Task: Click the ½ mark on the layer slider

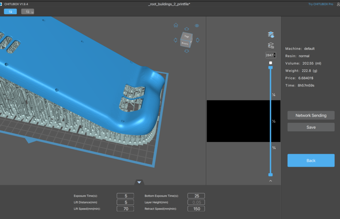Action: click(274, 121)
